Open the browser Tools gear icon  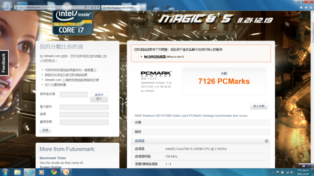click(311, 7)
